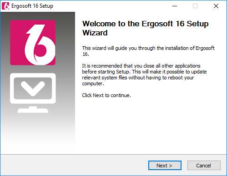Click the monitor graphic's stand base
This screenshot has height=176, width=227.
(33, 111)
